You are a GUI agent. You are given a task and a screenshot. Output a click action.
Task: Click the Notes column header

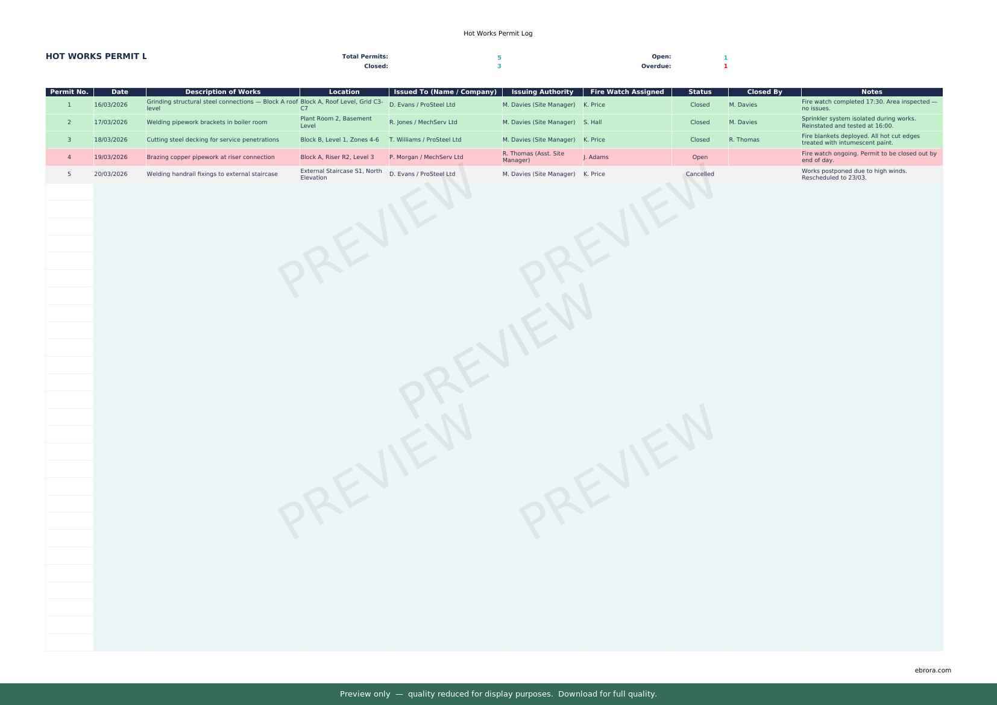click(x=872, y=92)
